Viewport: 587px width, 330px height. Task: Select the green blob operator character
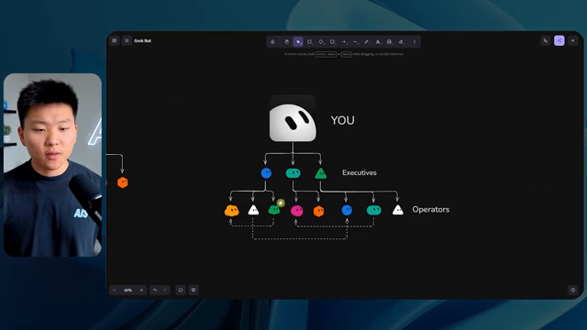click(274, 210)
